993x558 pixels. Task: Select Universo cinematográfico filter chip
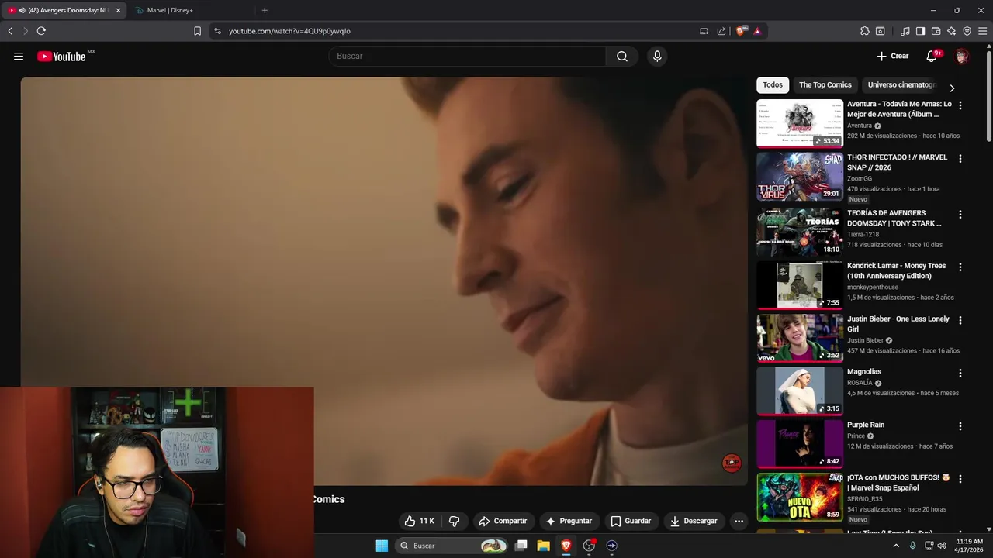pos(901,85)
